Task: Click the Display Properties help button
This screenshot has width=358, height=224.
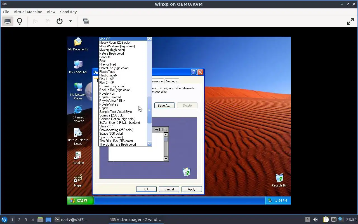Action: (x=194, y=72)
